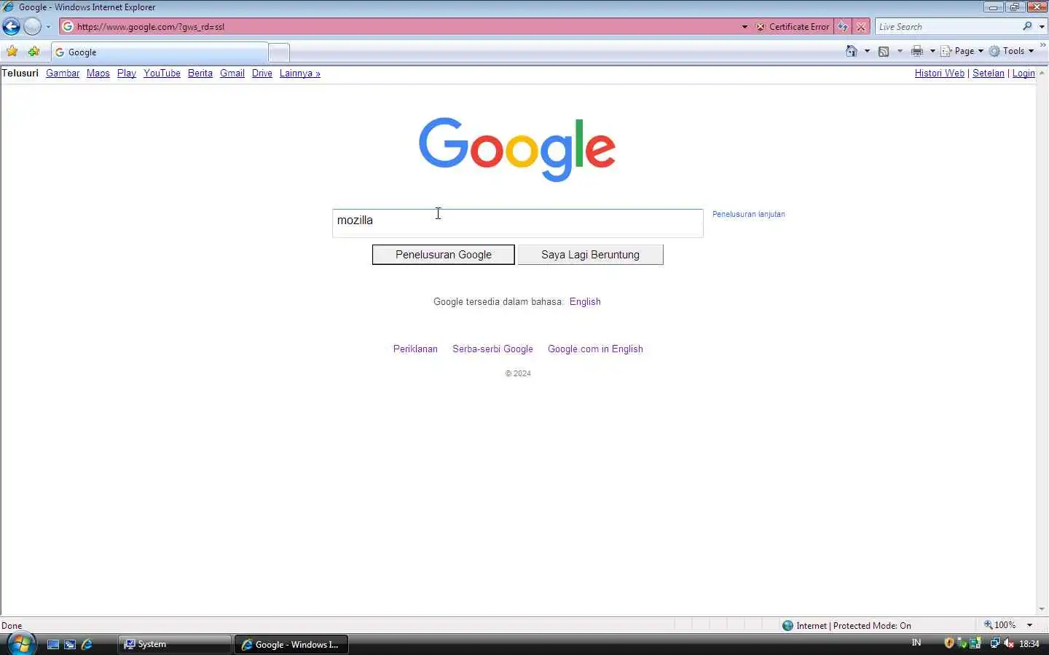Viewport: 1049px width, 655px height.
Task: Open Google.com in English link
Action: [595, 349]
